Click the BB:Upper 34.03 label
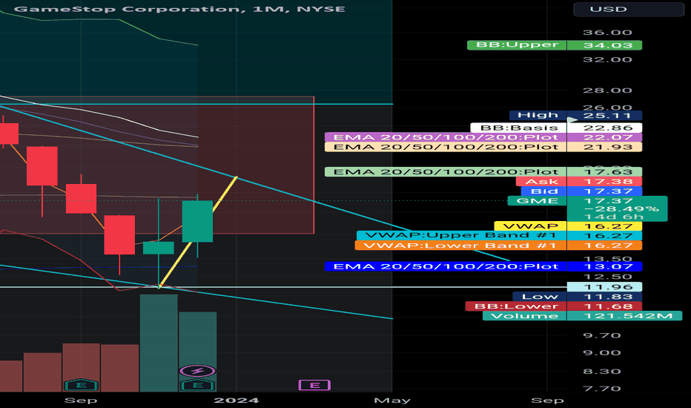Image resolution: width=691 pixels, height=408 pixels. (x=555, y=45)
